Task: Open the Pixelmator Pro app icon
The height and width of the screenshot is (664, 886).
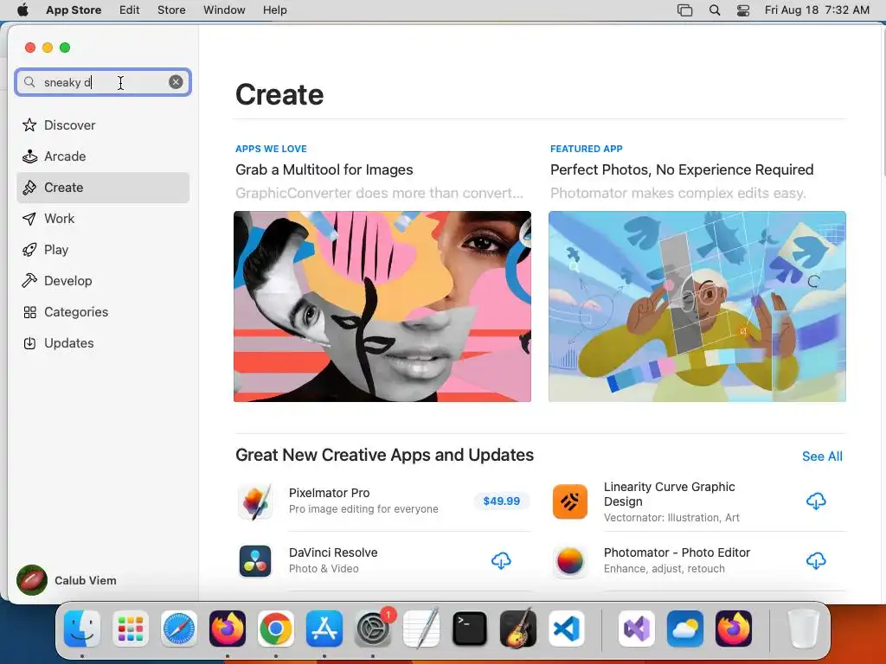Action: point(255,501)
